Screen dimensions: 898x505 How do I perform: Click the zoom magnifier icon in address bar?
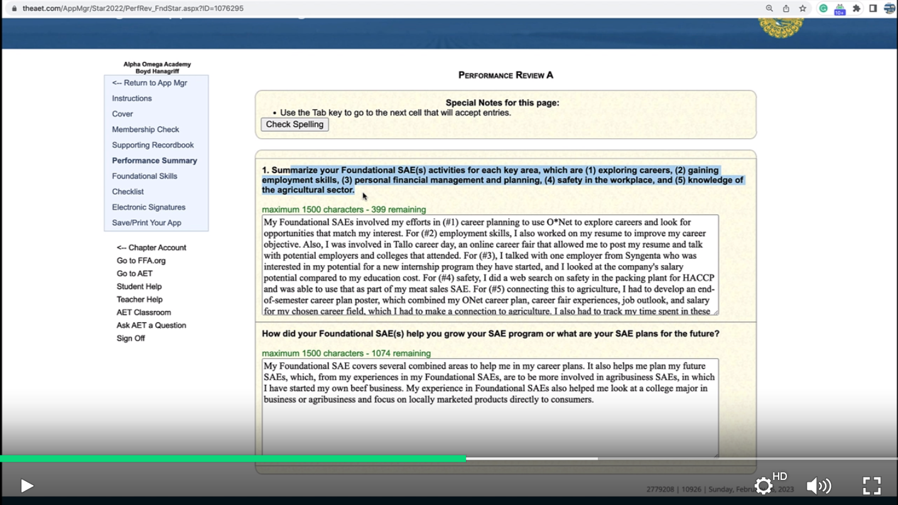[x=769, y=8]
